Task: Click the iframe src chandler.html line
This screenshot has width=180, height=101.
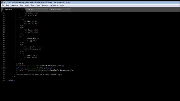Action: coord(34,68)
